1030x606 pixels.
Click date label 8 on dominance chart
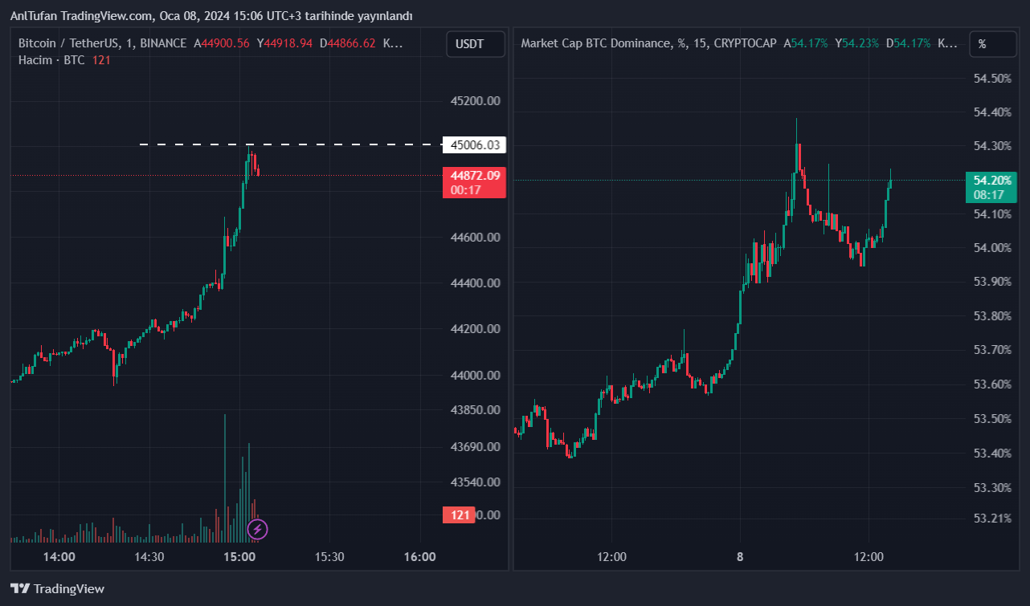click(740, 556)
